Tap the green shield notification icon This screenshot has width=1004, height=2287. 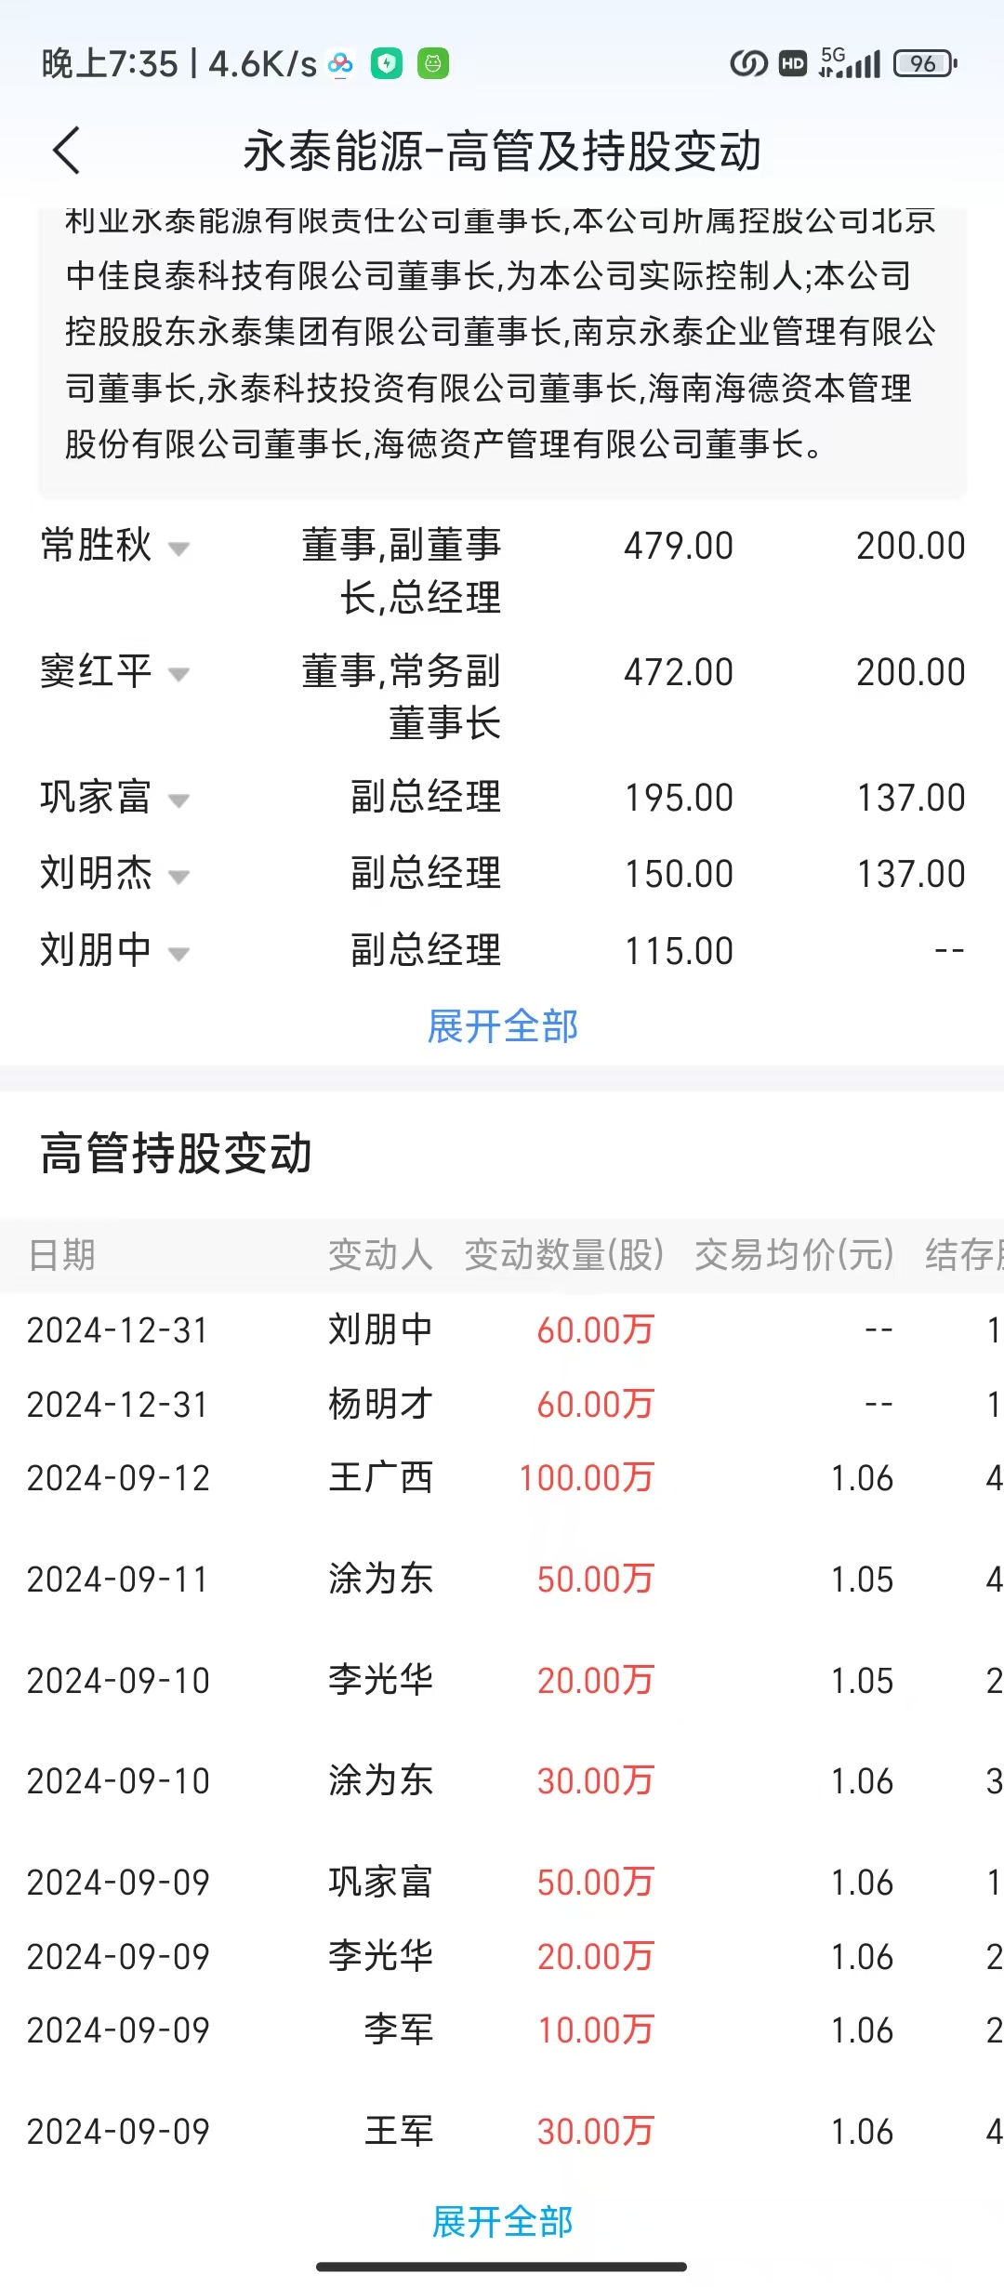[387, 64]
